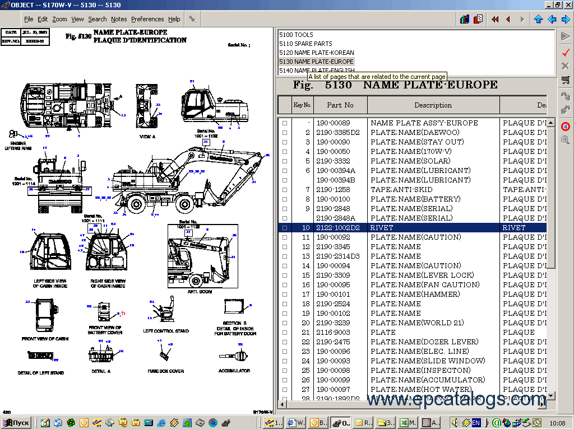Click part number 190-00090
The height and width of the screenshot is (430, 574).
(333, 142)
